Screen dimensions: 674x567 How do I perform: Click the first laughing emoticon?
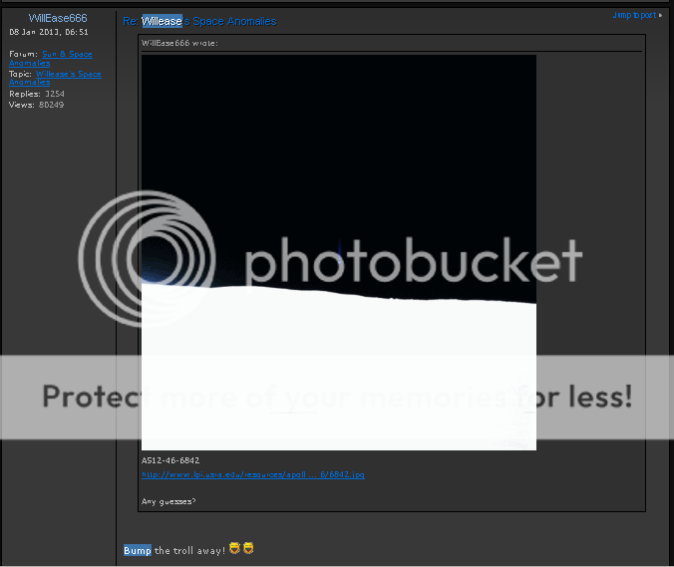[234, 548]
